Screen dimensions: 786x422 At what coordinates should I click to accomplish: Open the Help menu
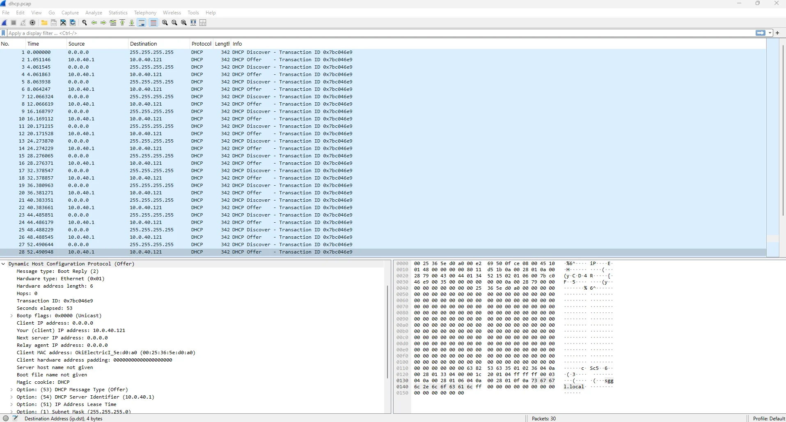click(x=211, y=13)
